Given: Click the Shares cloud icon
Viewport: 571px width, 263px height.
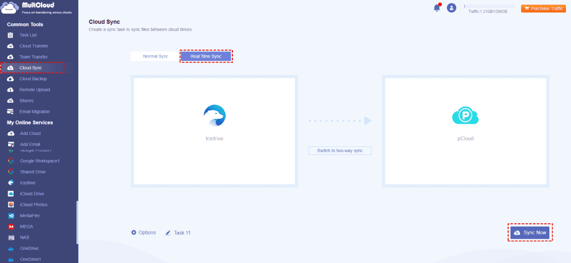Looking at the screenshot, I should point(10,101).
